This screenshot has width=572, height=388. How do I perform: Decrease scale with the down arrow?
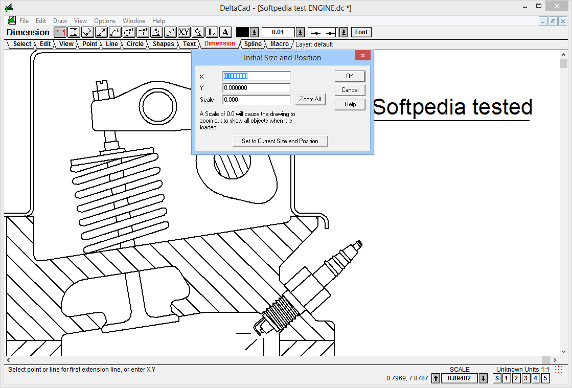click(x=483, y=378)
